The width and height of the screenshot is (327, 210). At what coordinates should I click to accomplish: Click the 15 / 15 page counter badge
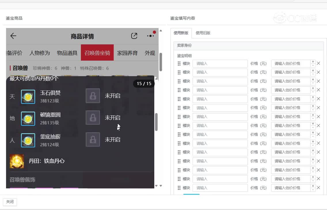(x=144, y=84)
